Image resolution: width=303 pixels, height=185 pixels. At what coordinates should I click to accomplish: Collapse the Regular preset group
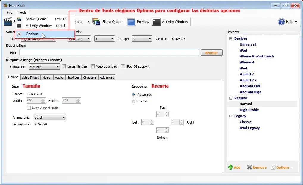coord(231,98)
